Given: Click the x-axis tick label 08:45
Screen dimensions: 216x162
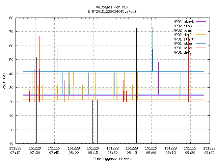Looking at the screenshot, I should coord(132,153).
